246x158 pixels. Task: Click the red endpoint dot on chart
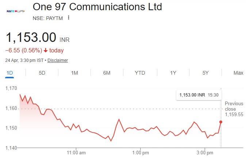(221, 122)
